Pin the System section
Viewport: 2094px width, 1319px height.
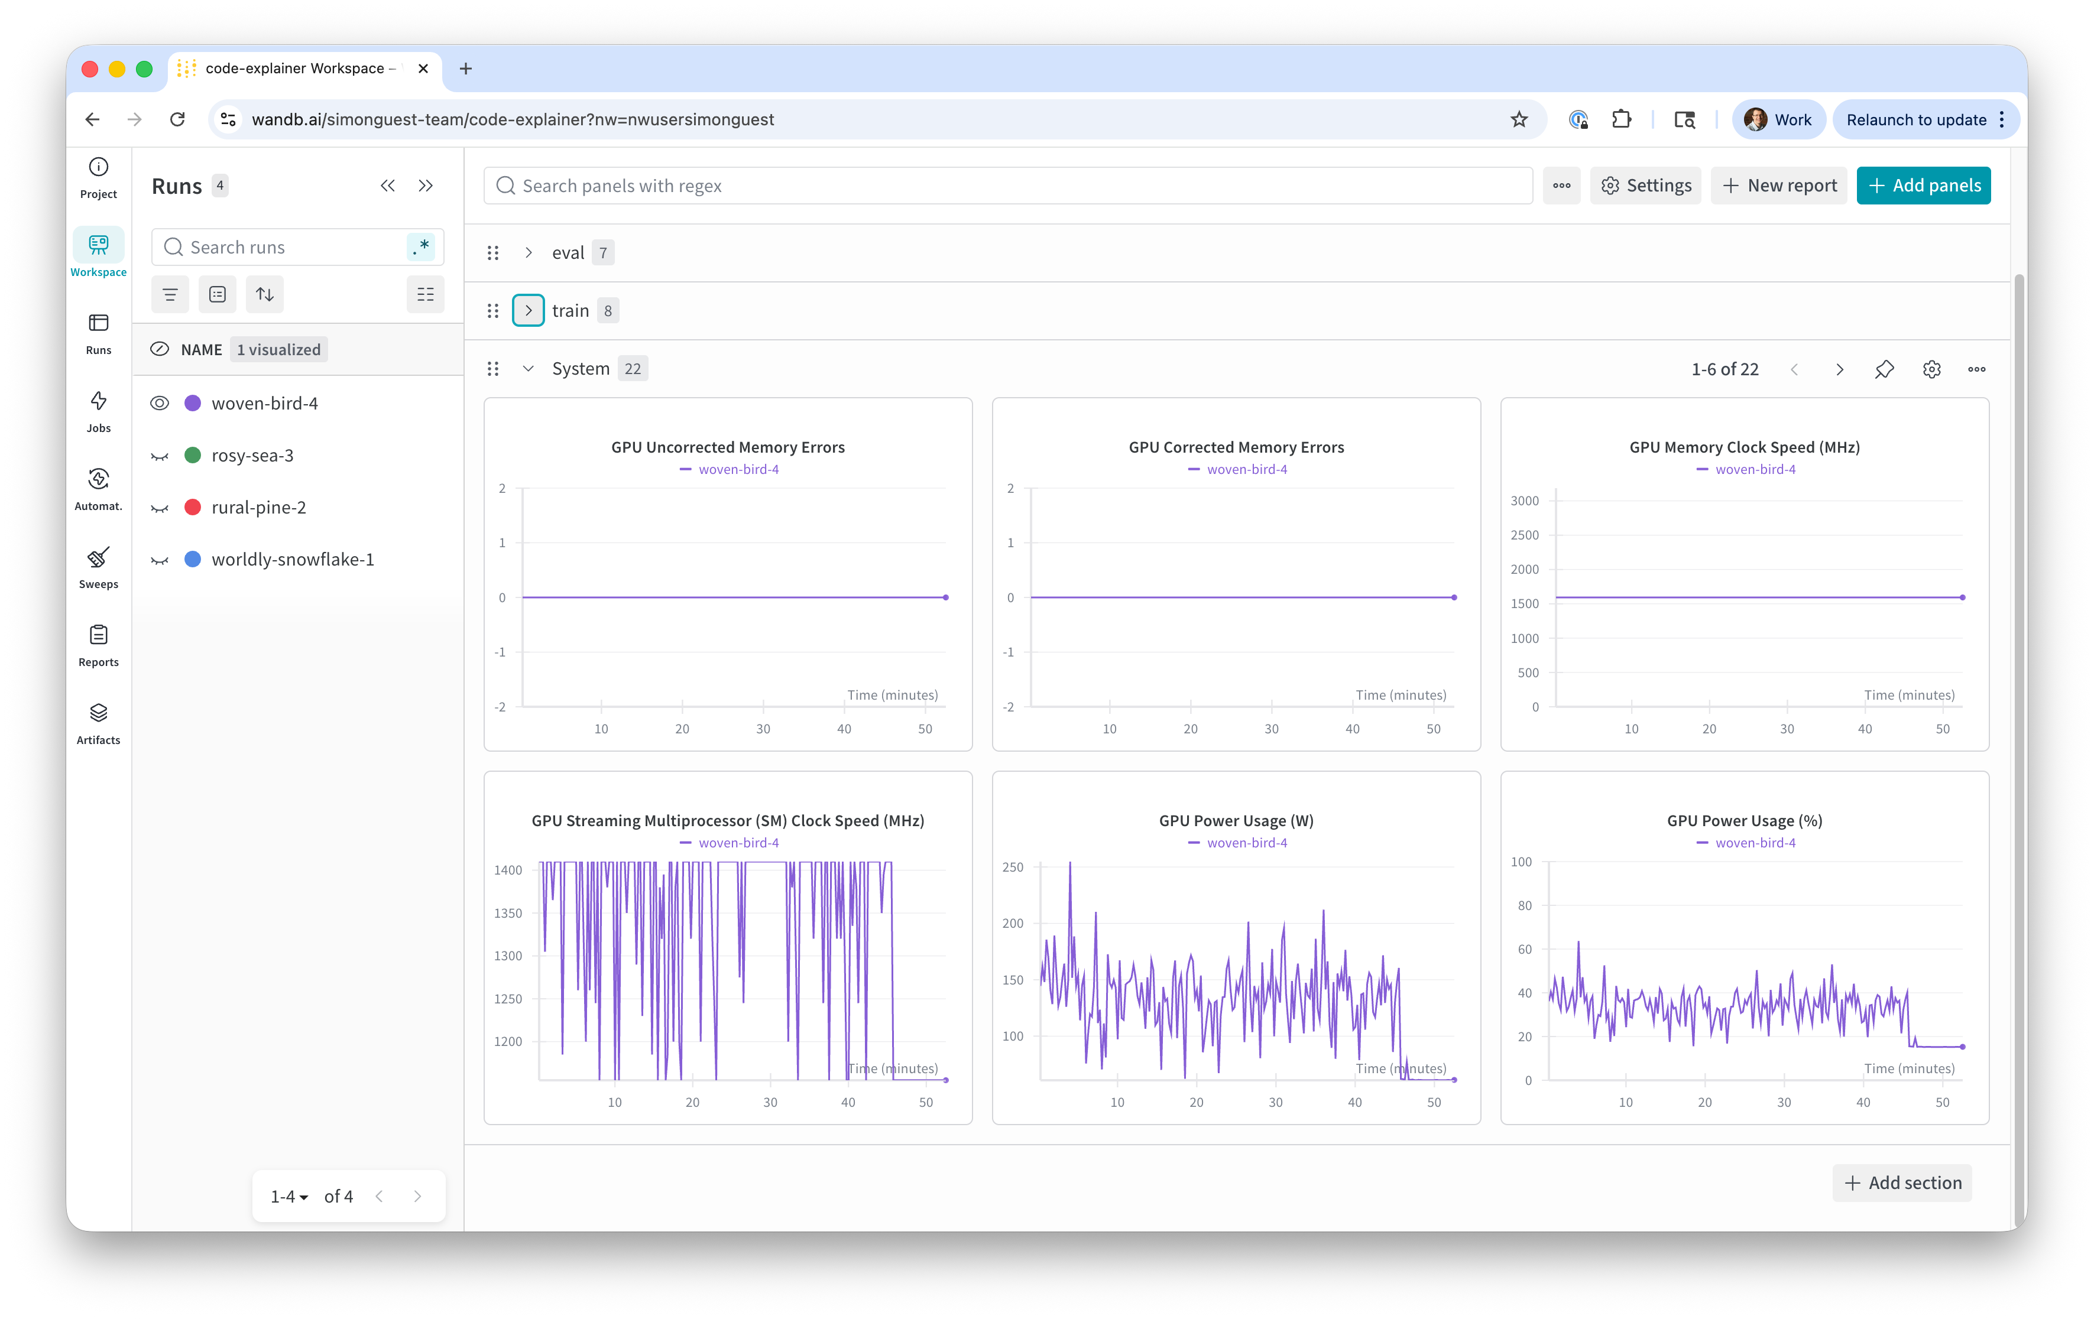[1884, 369]
